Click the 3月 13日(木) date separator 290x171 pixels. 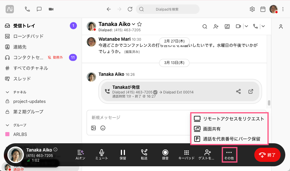click(174, 63)
